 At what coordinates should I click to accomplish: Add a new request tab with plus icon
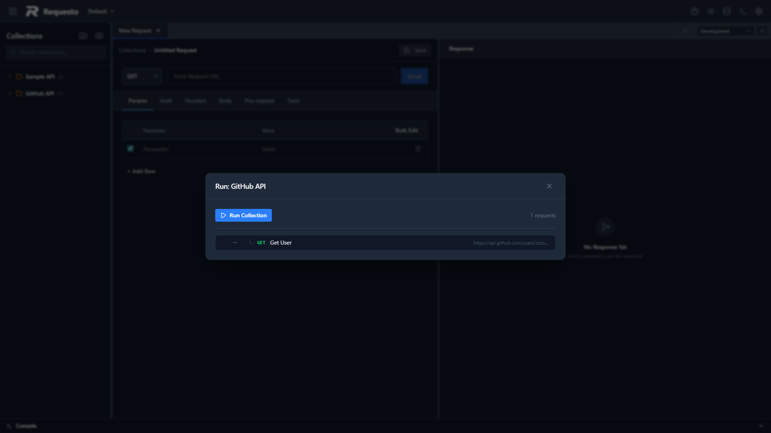(x=685, y=31)
